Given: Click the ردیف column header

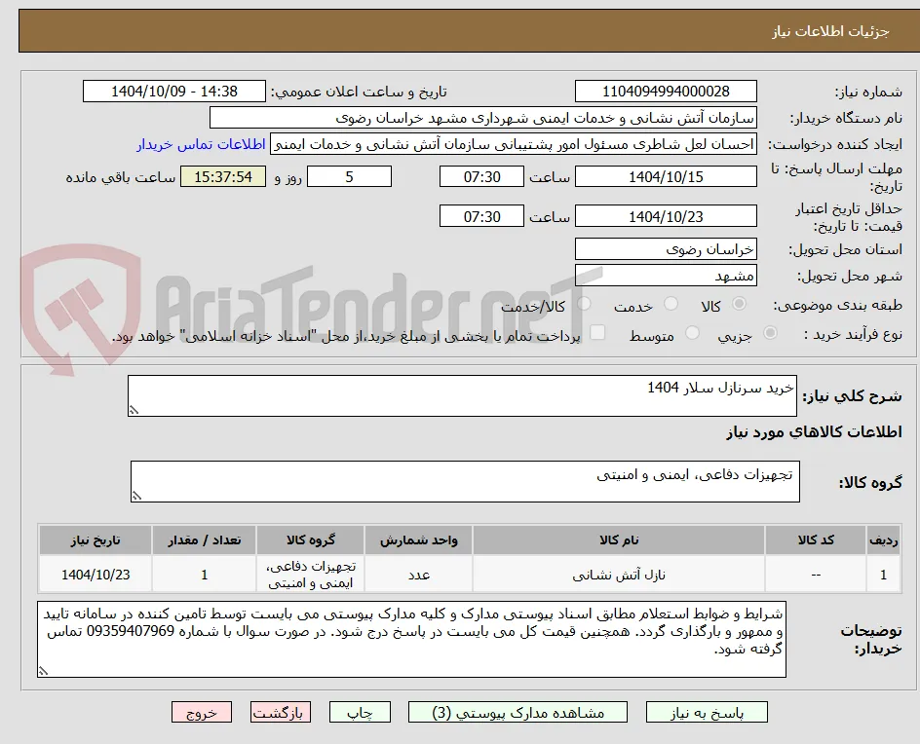Looking at the screenshot, I should [x=883, y=539].
